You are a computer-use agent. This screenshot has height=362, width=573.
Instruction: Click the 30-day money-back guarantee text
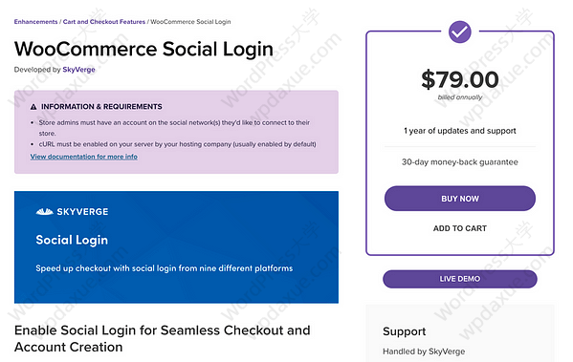point(460,162)
